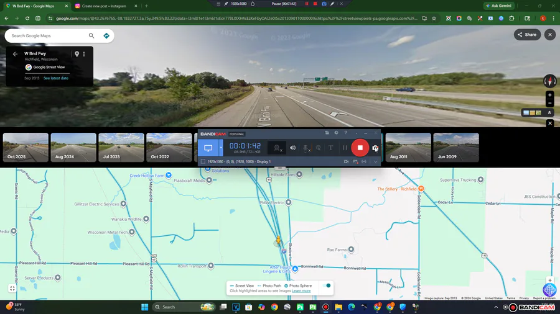Open the Windows Start menu

[144, 307]
